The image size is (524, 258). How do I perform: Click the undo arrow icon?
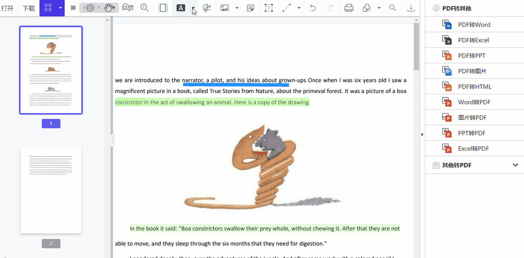313,8
